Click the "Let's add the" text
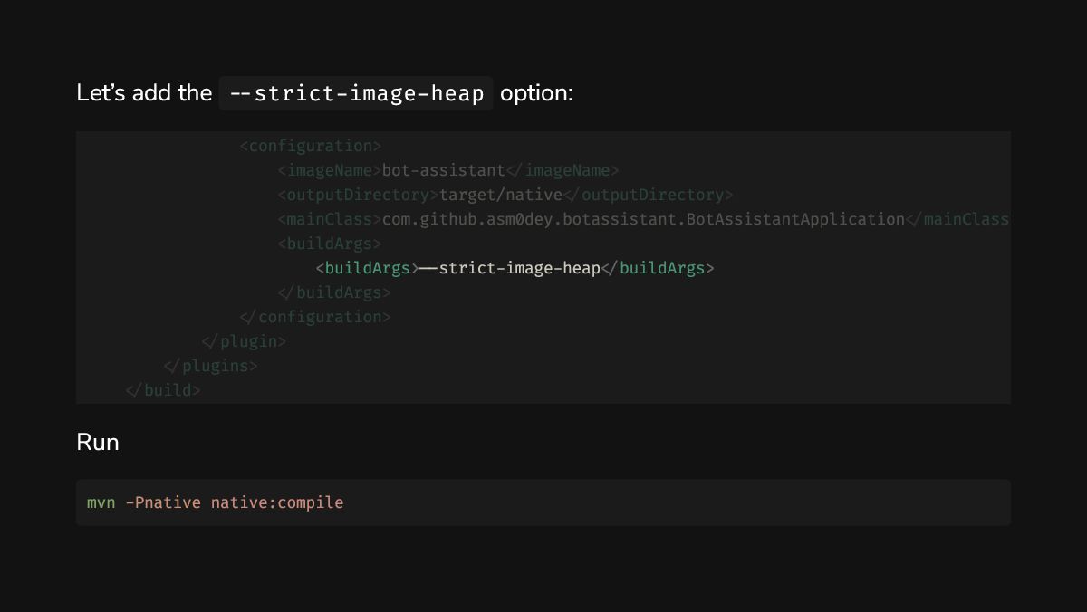Screen dimensions: 1087x612 tap(144, 93)
